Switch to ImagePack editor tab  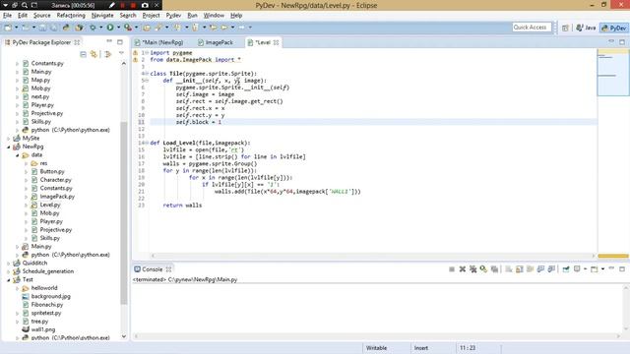(x=216, y=42)
